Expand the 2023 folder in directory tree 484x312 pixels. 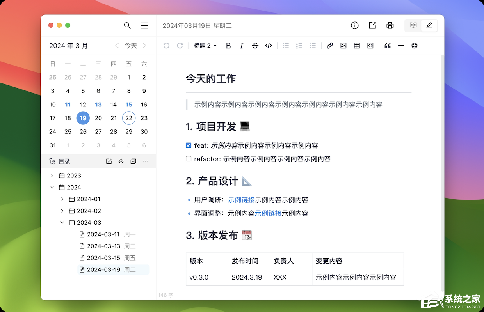52,175
